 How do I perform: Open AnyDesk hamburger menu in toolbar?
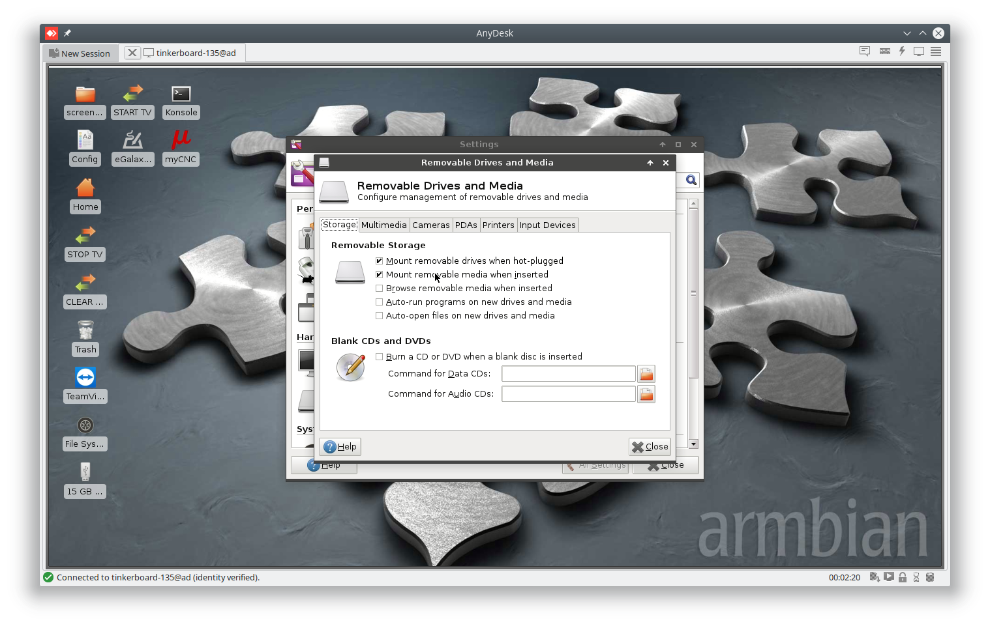point(936,51)
